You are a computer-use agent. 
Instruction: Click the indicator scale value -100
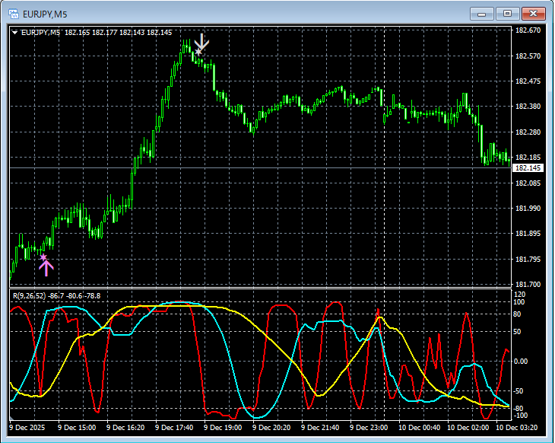(x=521, y=416)
